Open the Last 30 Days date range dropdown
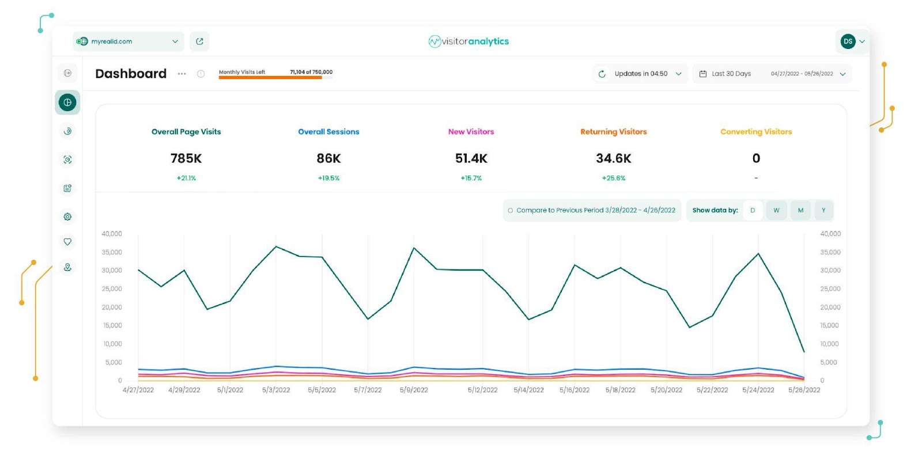 [x=772, y=74]
